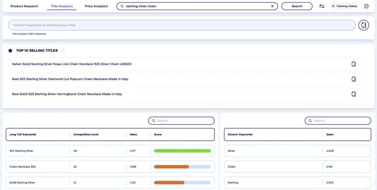Clear the sterling silver chain search query
This screenshot has width=377, height=190.
(x=272, y=6)
